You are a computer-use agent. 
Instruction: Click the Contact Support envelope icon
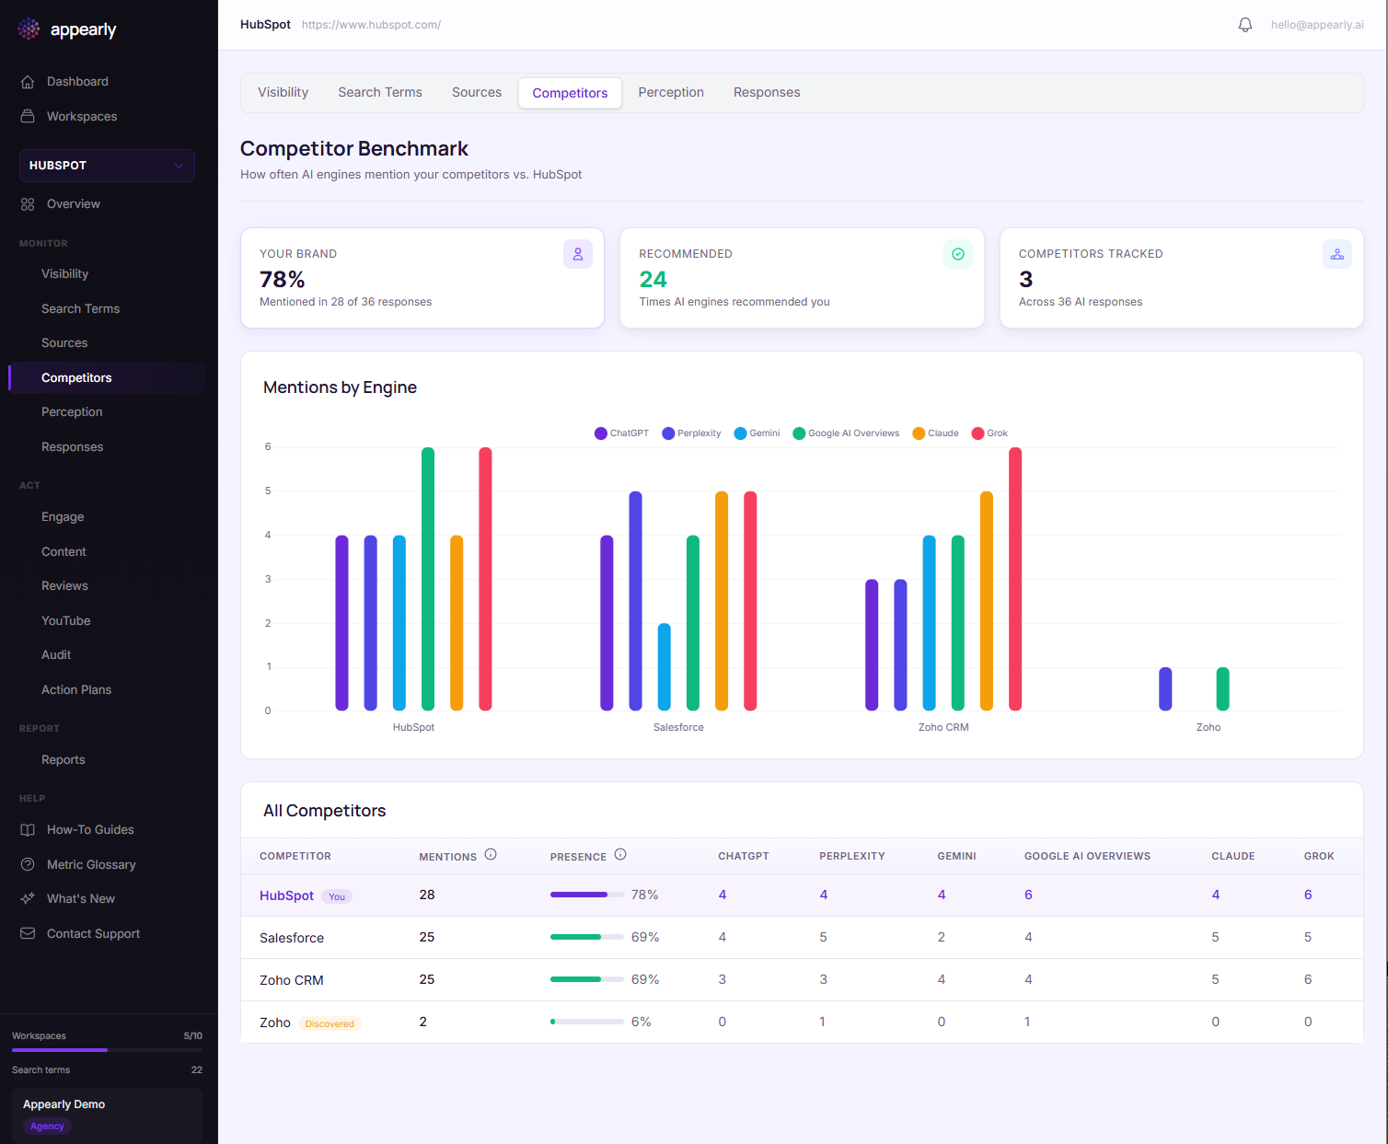coord(28,933)
